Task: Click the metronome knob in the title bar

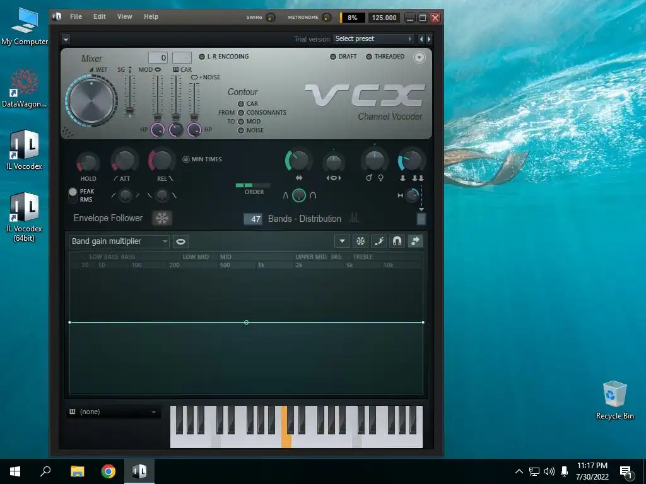Action: 326,17
